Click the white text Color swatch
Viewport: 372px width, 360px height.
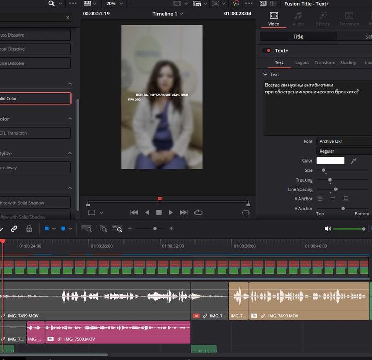[330, 161]
